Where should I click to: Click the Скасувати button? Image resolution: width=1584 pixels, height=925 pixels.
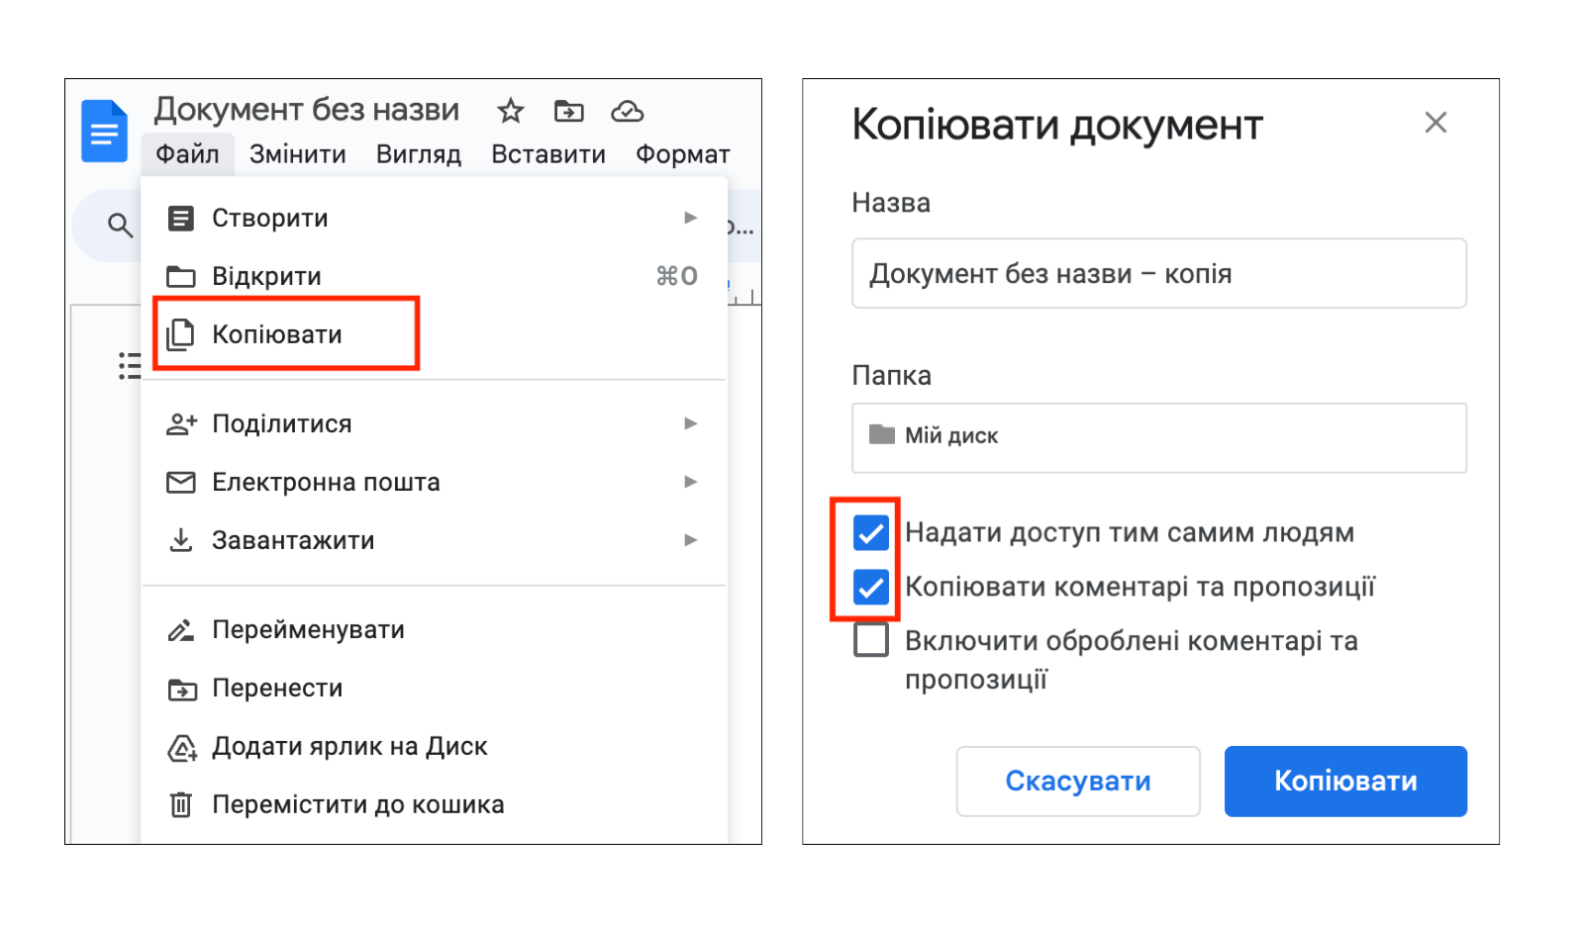[1078, 782]
